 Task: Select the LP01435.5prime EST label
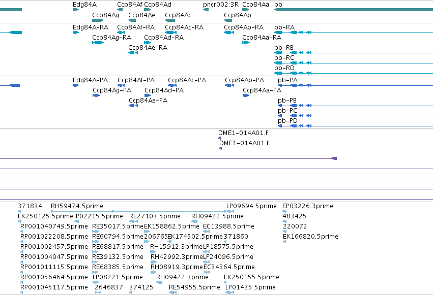point(250,287)
